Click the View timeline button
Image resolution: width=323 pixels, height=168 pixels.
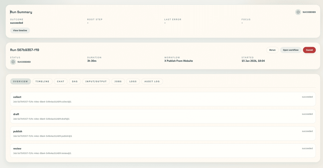coord(20,30)
